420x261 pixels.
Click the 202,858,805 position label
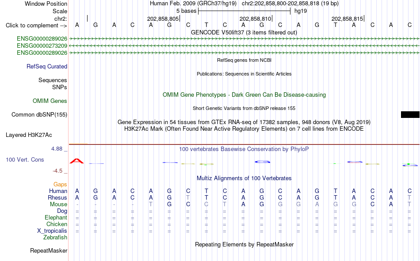[163, 19]
